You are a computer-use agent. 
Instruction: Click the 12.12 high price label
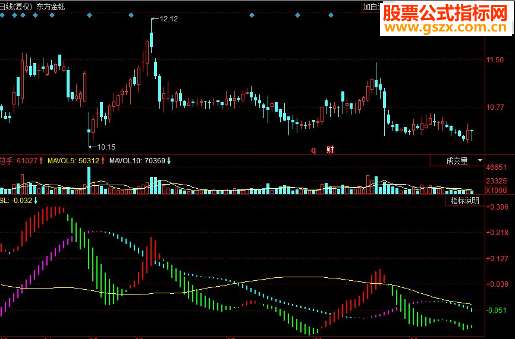pos(169,18)
